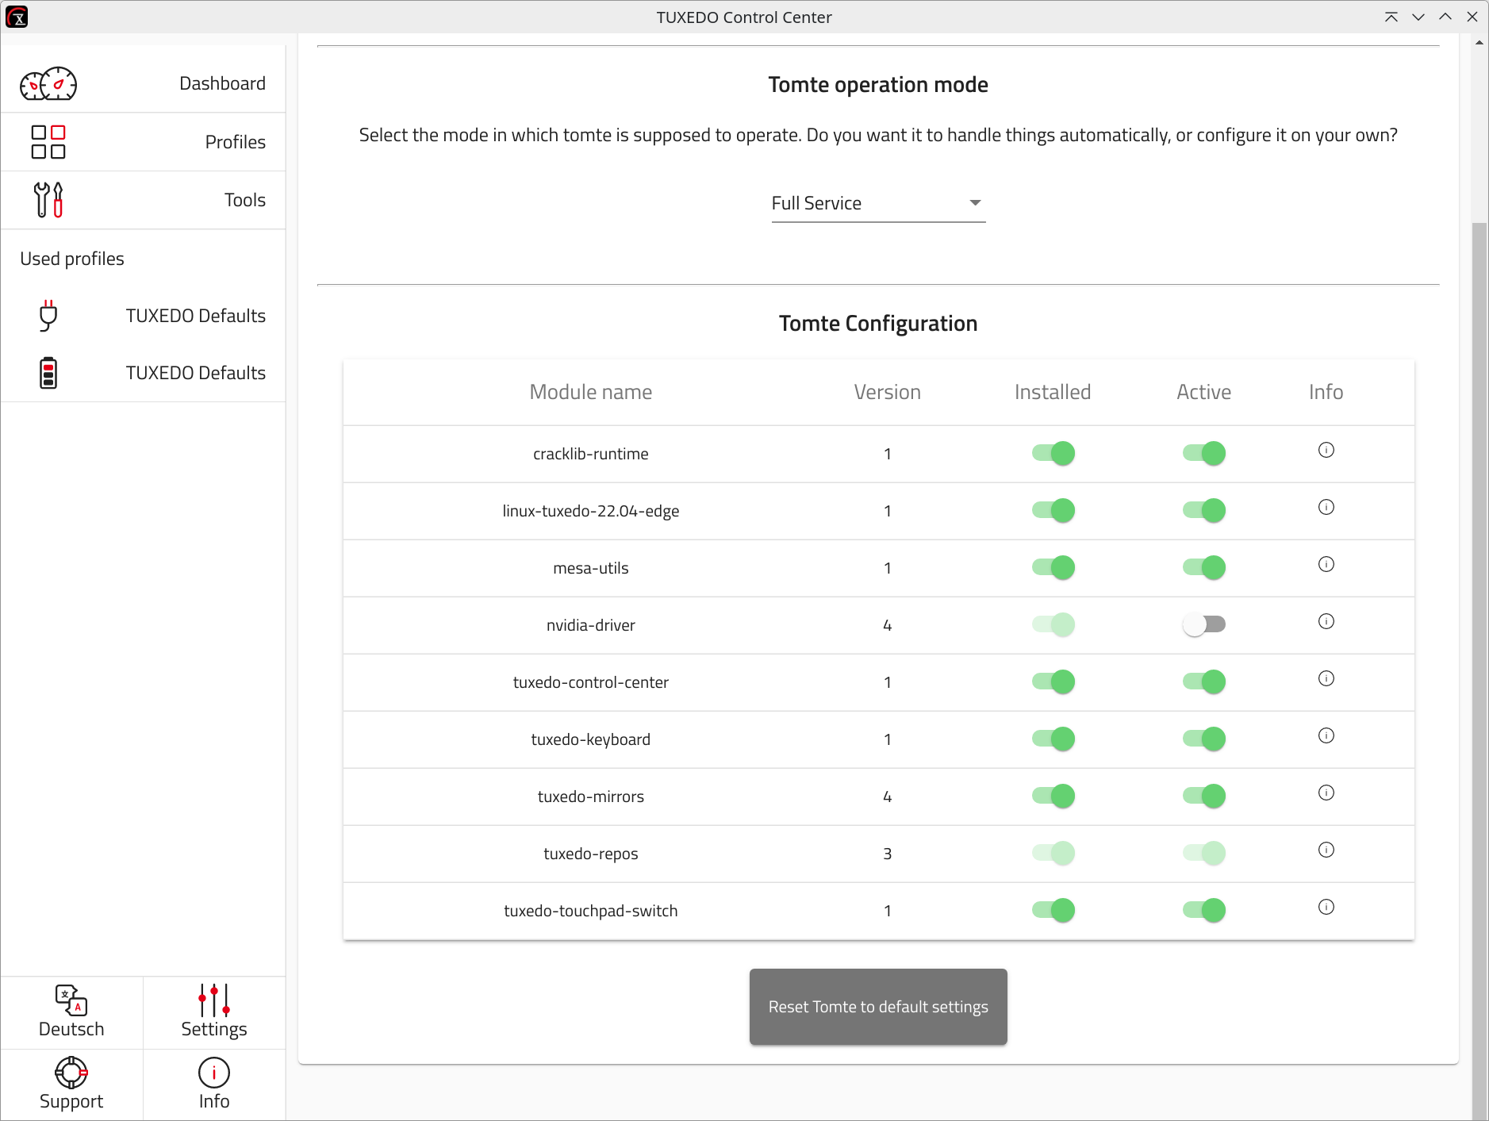Show info for linux-tuxedo-22.04-edge module
The width and height of the screenshot is (1489, 1121).
[1326, 507]
